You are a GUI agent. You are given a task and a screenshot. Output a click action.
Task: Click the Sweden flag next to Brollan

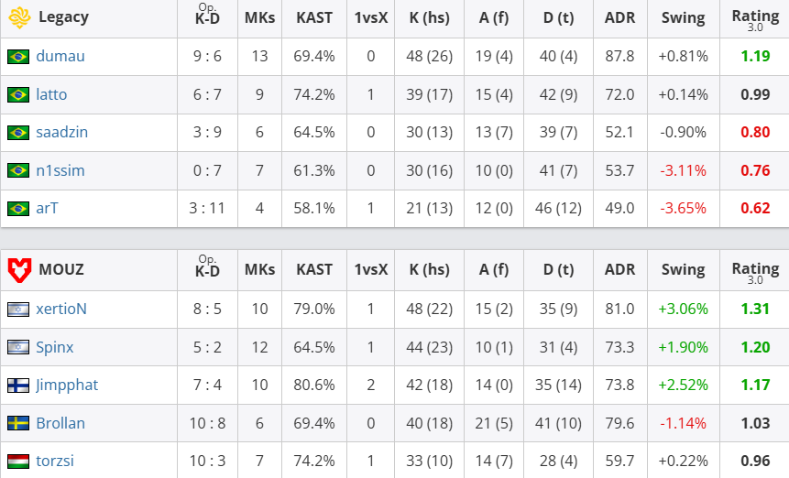pyautogui.click(x=17, y=424)
